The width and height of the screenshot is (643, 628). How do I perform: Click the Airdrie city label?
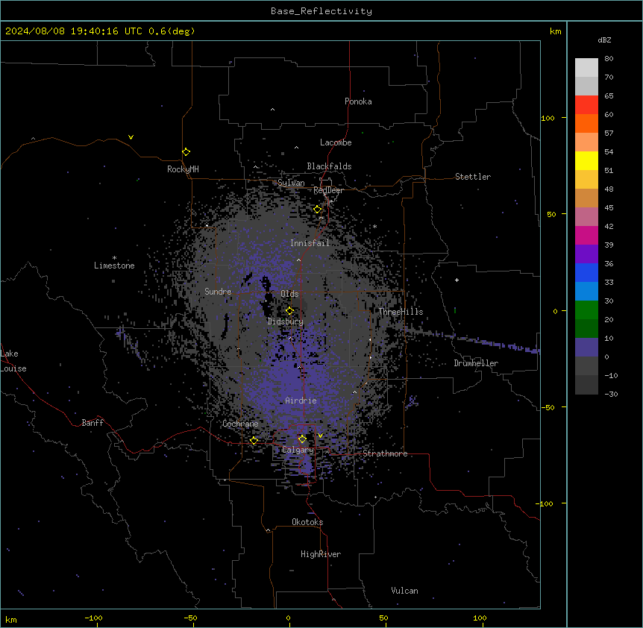click(x=301, y=401)
